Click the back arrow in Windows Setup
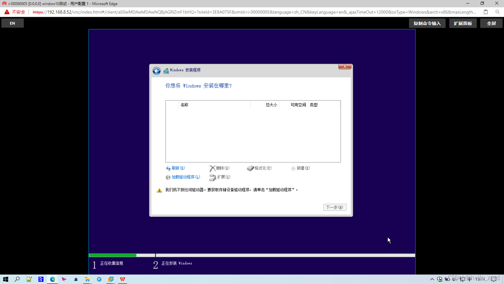Screen dimensions: 504x284 coord(157,71)
